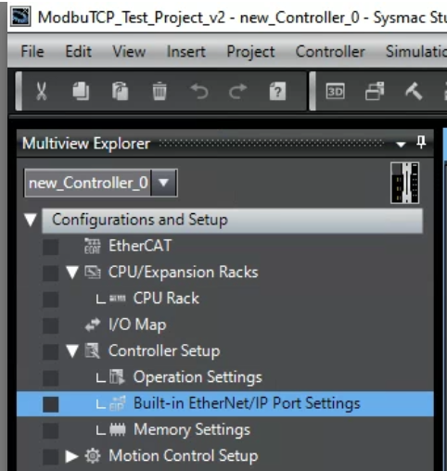Open the Help question mark icon
Screen dimensions: 447x471
click(x=277, y=91)
